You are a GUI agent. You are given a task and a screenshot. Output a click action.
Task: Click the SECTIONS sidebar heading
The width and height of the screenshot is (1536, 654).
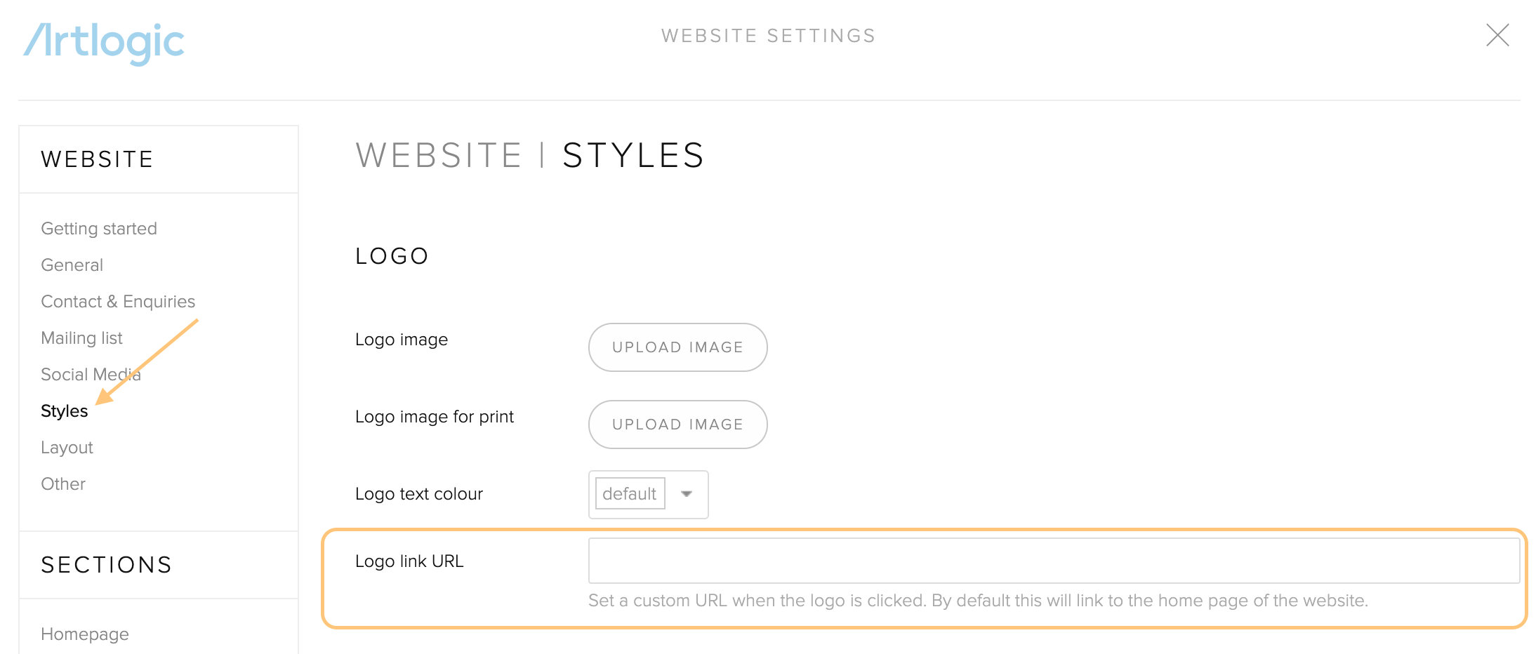[107, 565]
